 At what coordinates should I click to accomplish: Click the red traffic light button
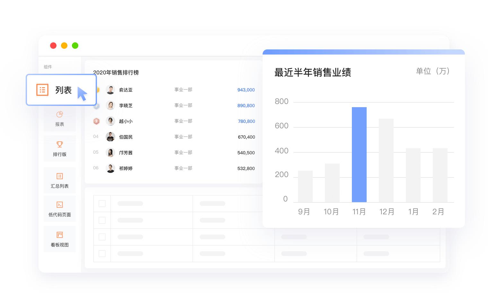(x=53, y=46)
